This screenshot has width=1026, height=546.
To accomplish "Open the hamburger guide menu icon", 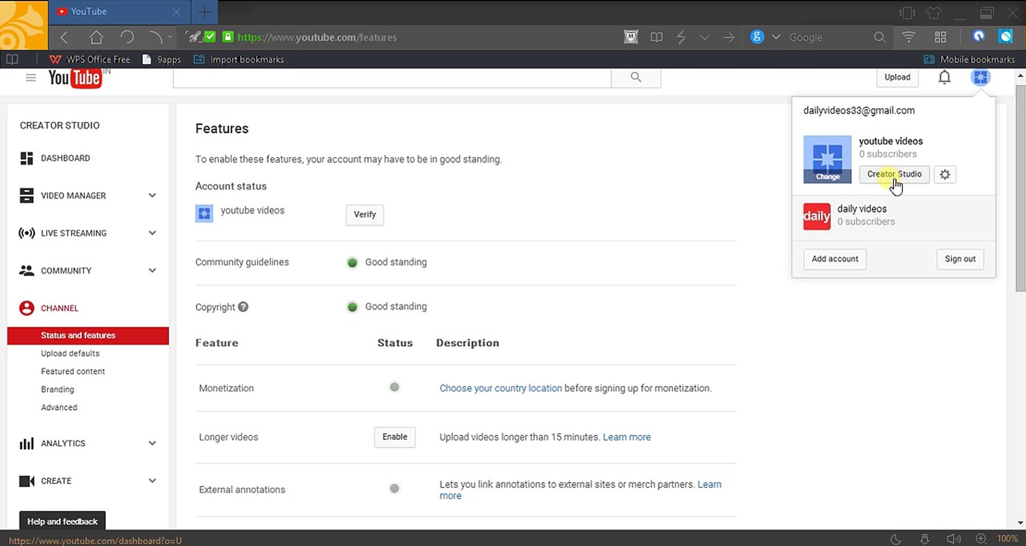I will [31, 77].
